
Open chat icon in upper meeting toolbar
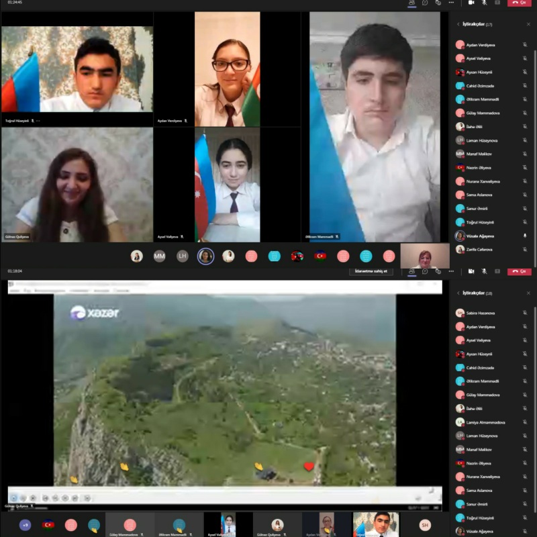click(425, 3)
